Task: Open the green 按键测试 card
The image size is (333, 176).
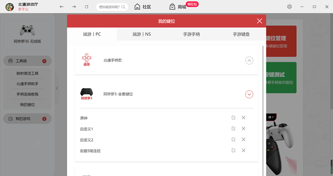Action: [x=281, y=77]
